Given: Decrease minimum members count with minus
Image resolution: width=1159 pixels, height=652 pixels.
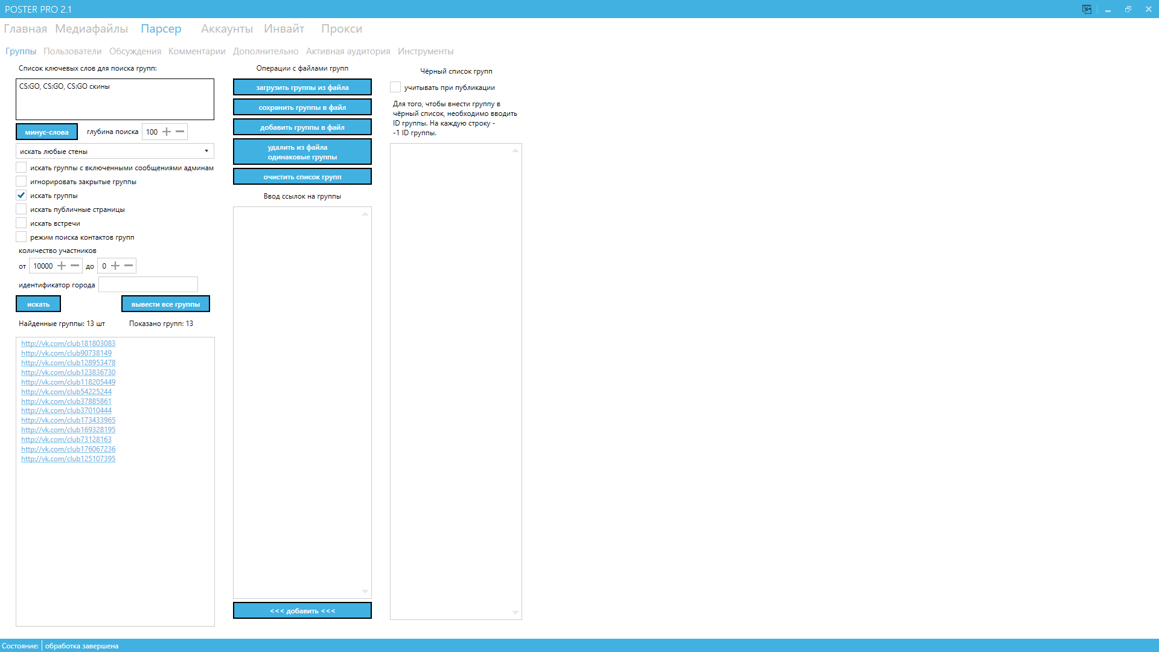Looking at the screenshot, I should click(75, 266).
